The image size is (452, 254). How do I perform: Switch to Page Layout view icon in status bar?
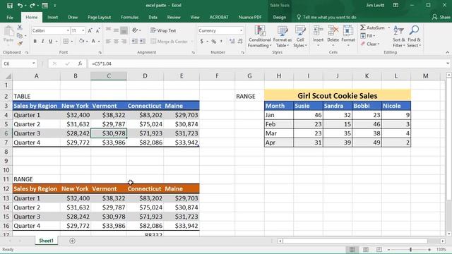[x=366, y=250]
